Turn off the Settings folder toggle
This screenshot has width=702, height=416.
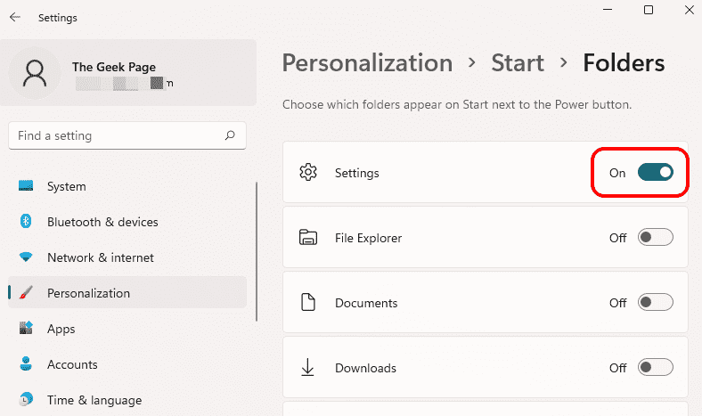[656, 173]
